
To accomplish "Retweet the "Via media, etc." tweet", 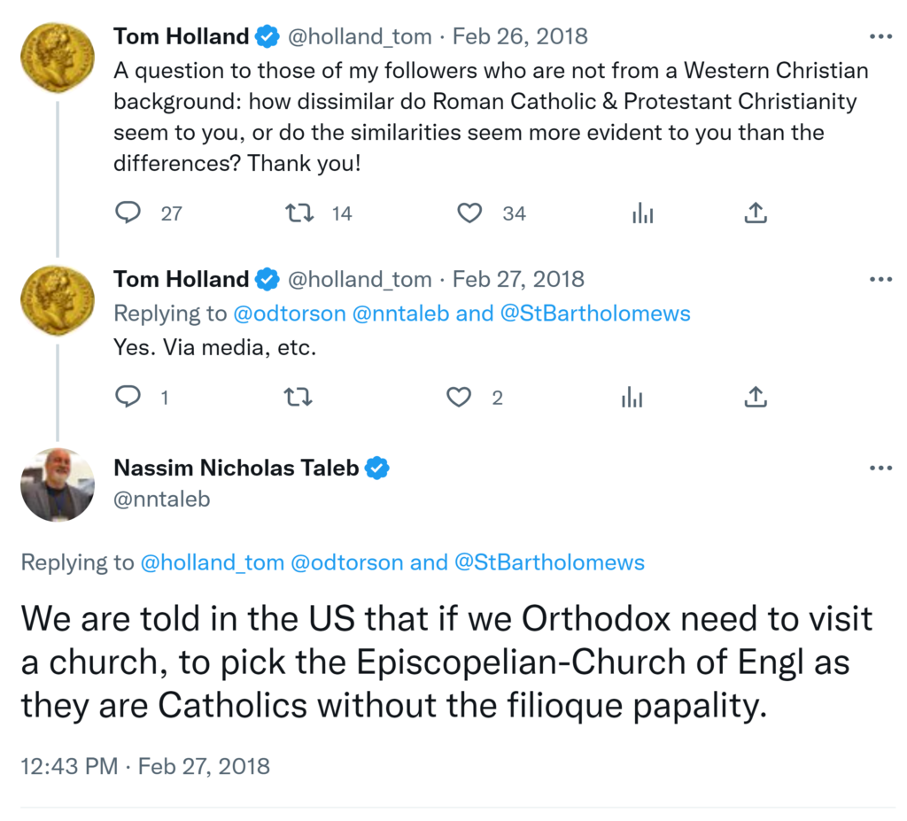I will click(x=298, y=398).
